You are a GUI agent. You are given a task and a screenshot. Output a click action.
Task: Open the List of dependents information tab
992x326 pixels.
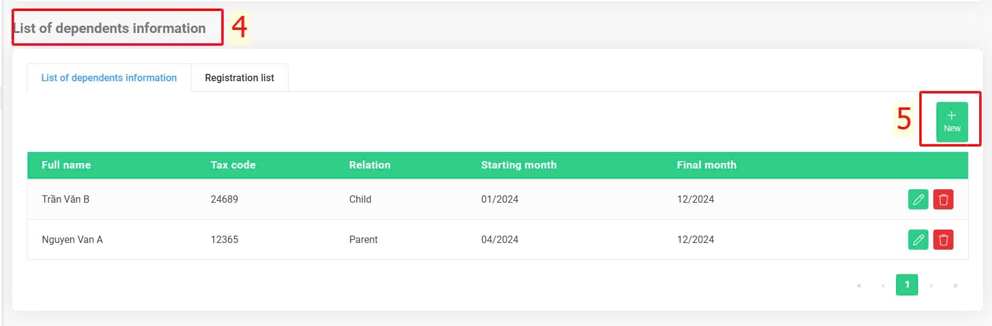(x=109, y=78)
